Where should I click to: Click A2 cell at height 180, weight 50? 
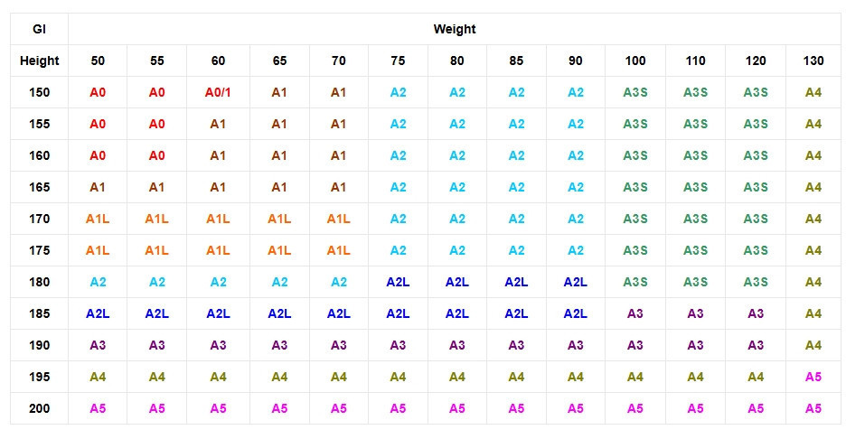98,282
